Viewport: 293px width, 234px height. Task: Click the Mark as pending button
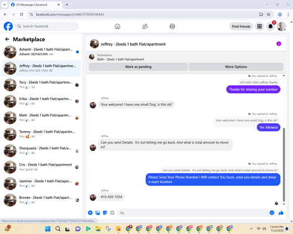pyautogui.click(x=138, y=67)
